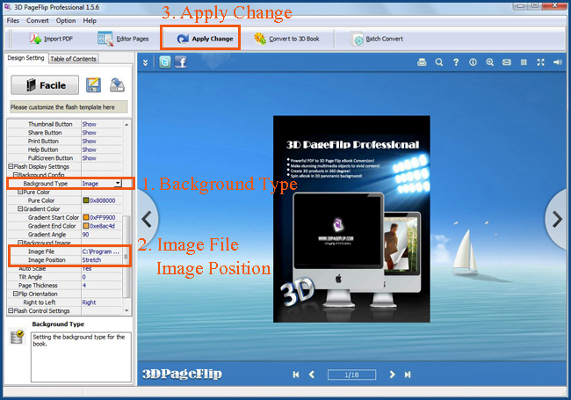The image size is (571, 400).
Task: Collapse the Gradient Color group
Action: pos(20,208)
